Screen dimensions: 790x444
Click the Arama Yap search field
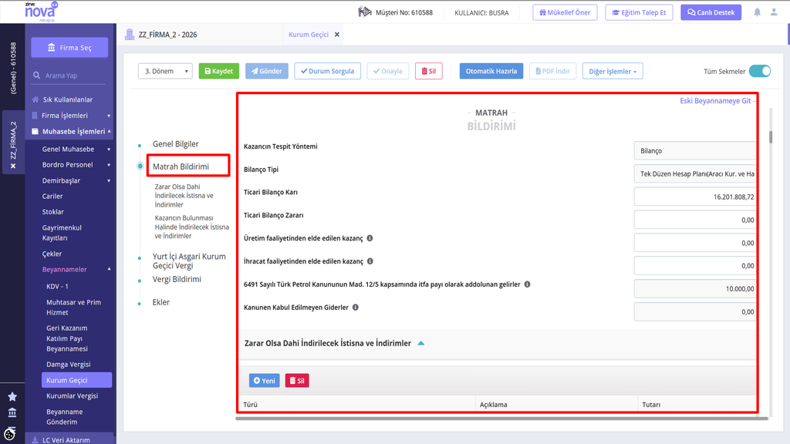click(x=69, y=75)
